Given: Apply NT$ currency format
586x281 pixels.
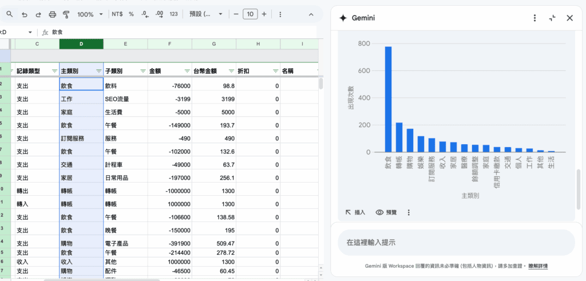Looking at the screenshot, I should 117,14.
